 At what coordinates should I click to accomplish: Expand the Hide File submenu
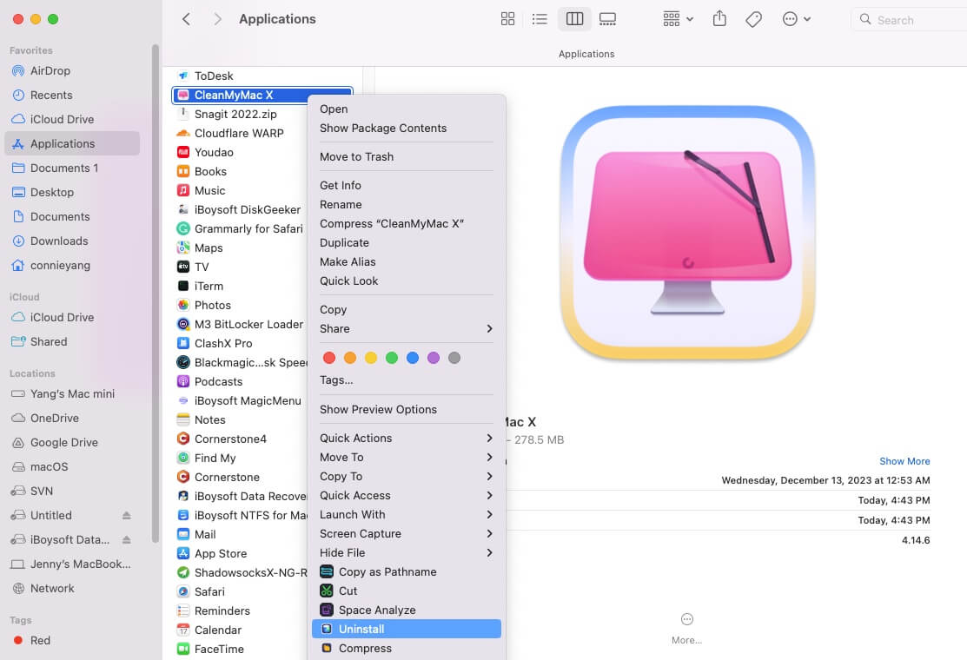click(407, 553)
